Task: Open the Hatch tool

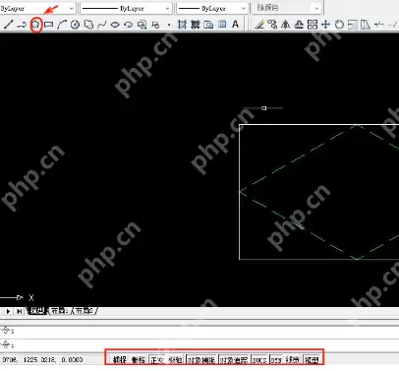Action: (x=182, y=25)
